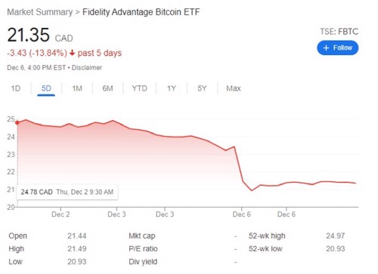Viewport: 378px width, 274px height.
Task: Click the 24.78 CAD chart tooltip
Action: pos(67,192)
